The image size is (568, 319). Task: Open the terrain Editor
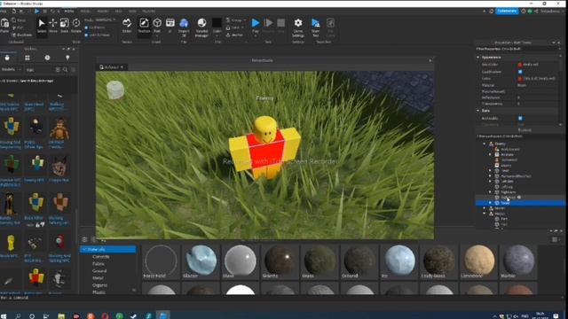click(x=127, y=26)
